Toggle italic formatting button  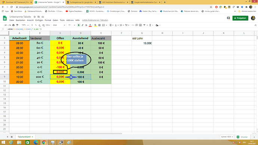click(x=82, y=25)
